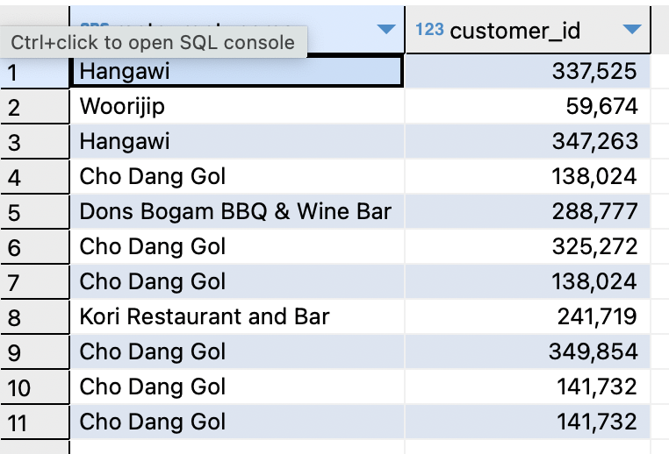The height and width of the screenshot is (454, 669).
Task: Select the customer_id column header
Action: (x=528, y=30)
